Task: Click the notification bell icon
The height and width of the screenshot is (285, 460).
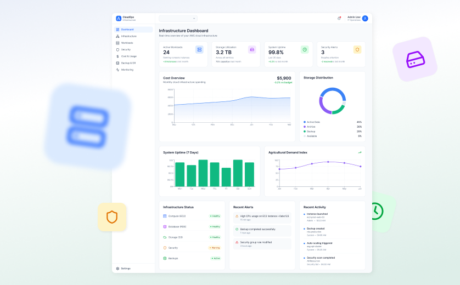Action: (339, 18)
